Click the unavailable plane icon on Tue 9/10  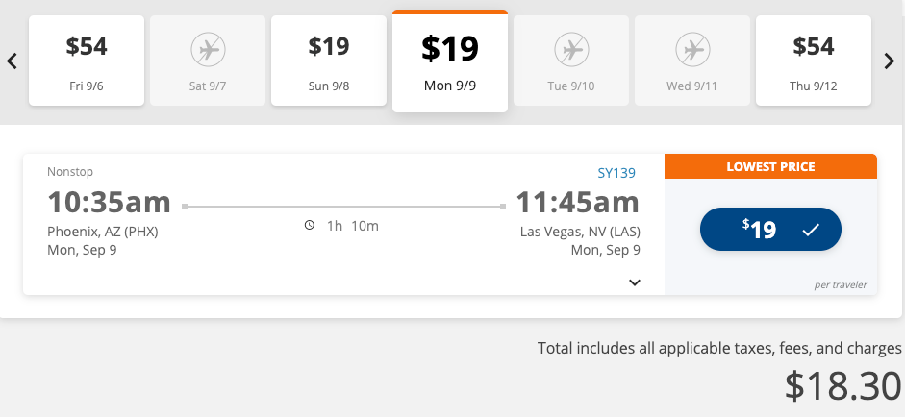click(571, 48)
